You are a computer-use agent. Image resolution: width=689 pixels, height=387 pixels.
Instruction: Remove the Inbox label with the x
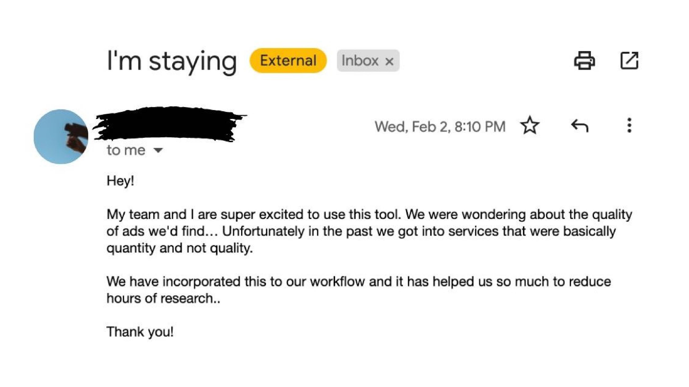[x=389, y=61]
